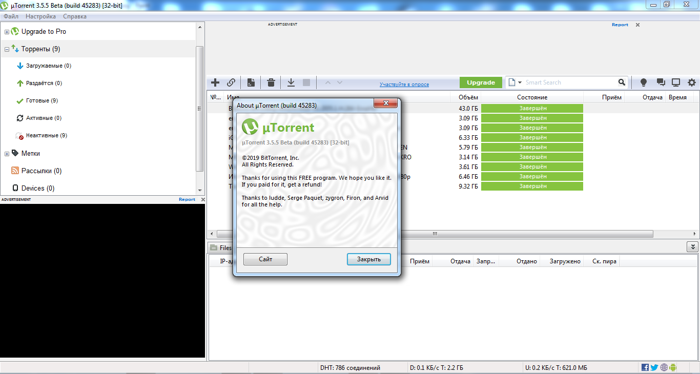Screen dimensions: 700x374
Task: Select Загружаемые (0) in sidebar
Action: [49, 66]
